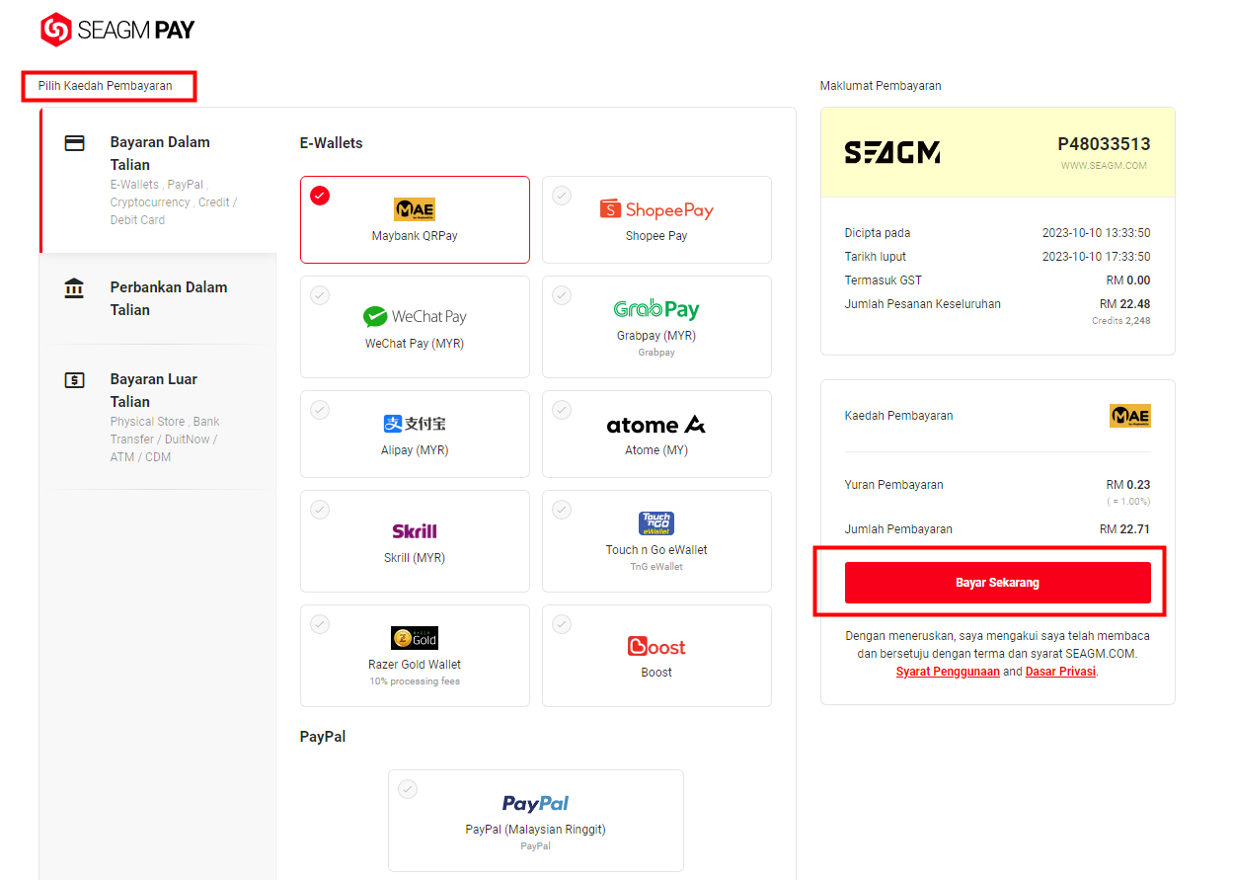Viewport: 1233px width, 880px height.
Task: Select the ShopeePay logo
Action: pos(656,209)
